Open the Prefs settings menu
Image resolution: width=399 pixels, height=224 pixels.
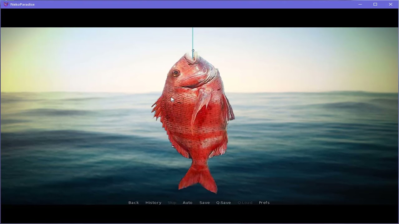264,203
